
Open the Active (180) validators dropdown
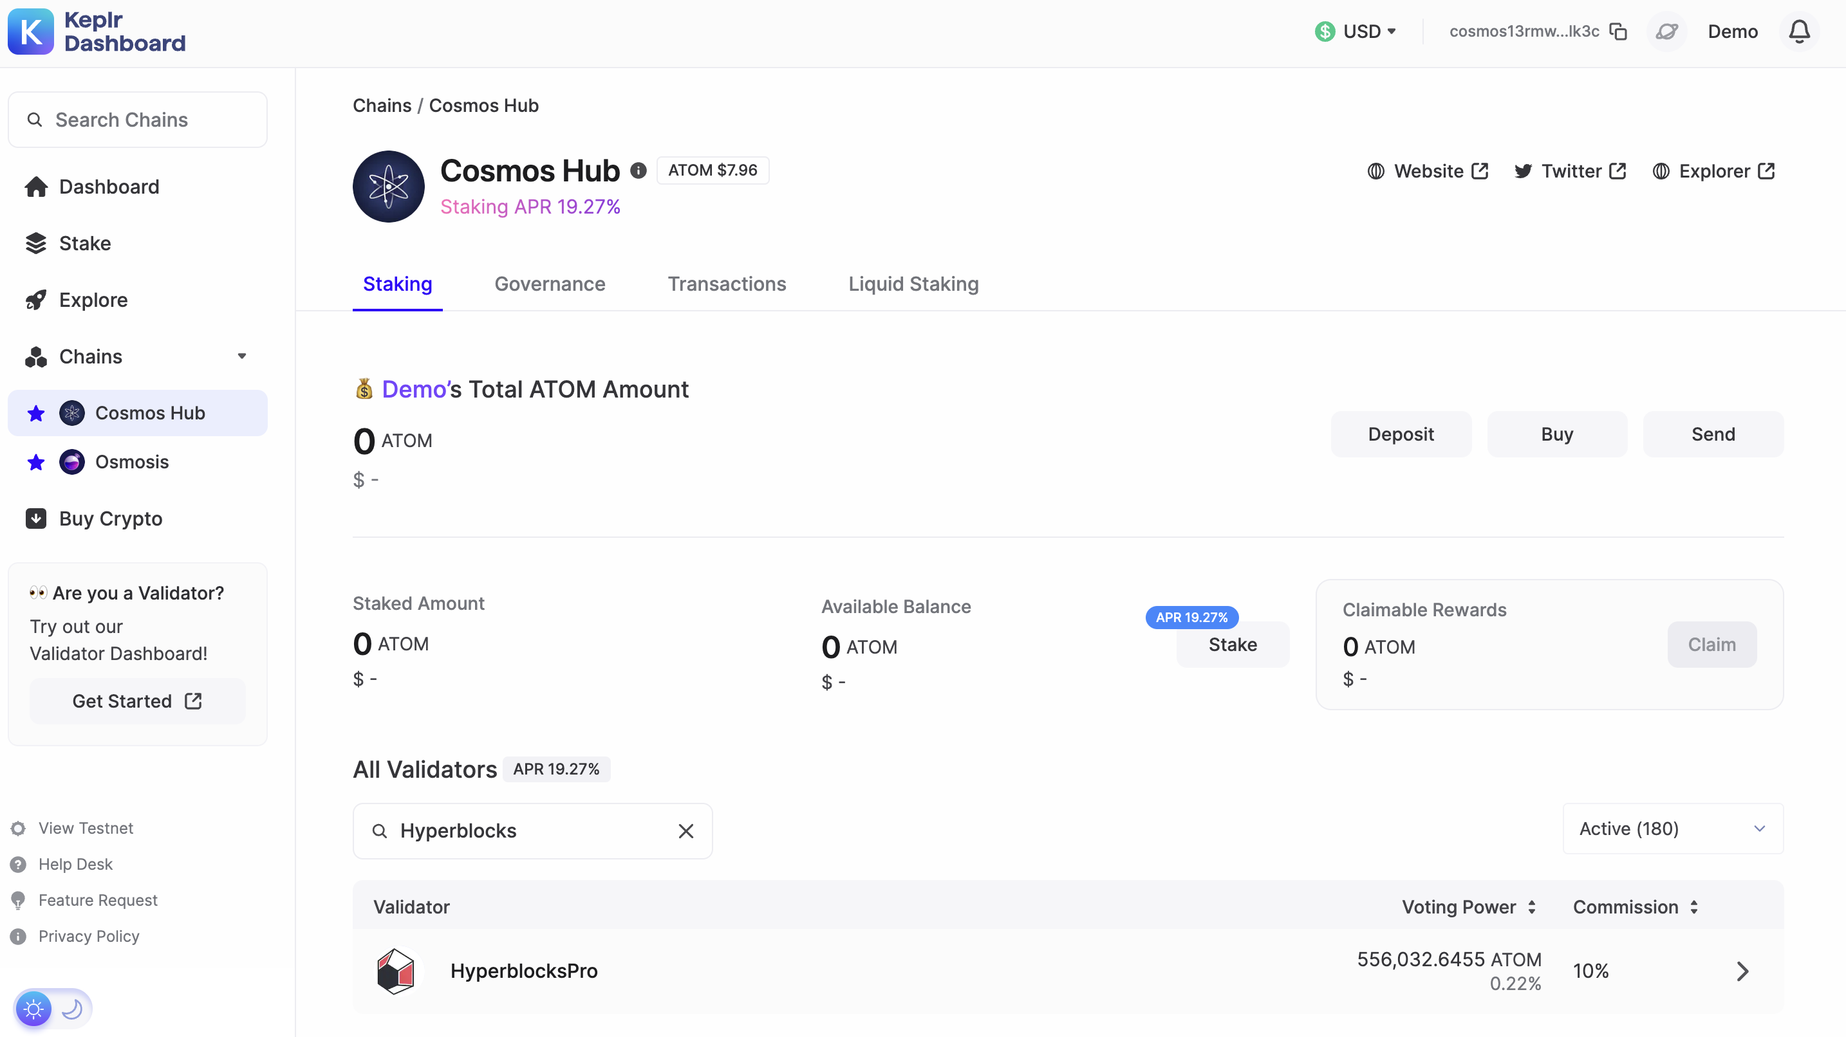[1672, 829]
